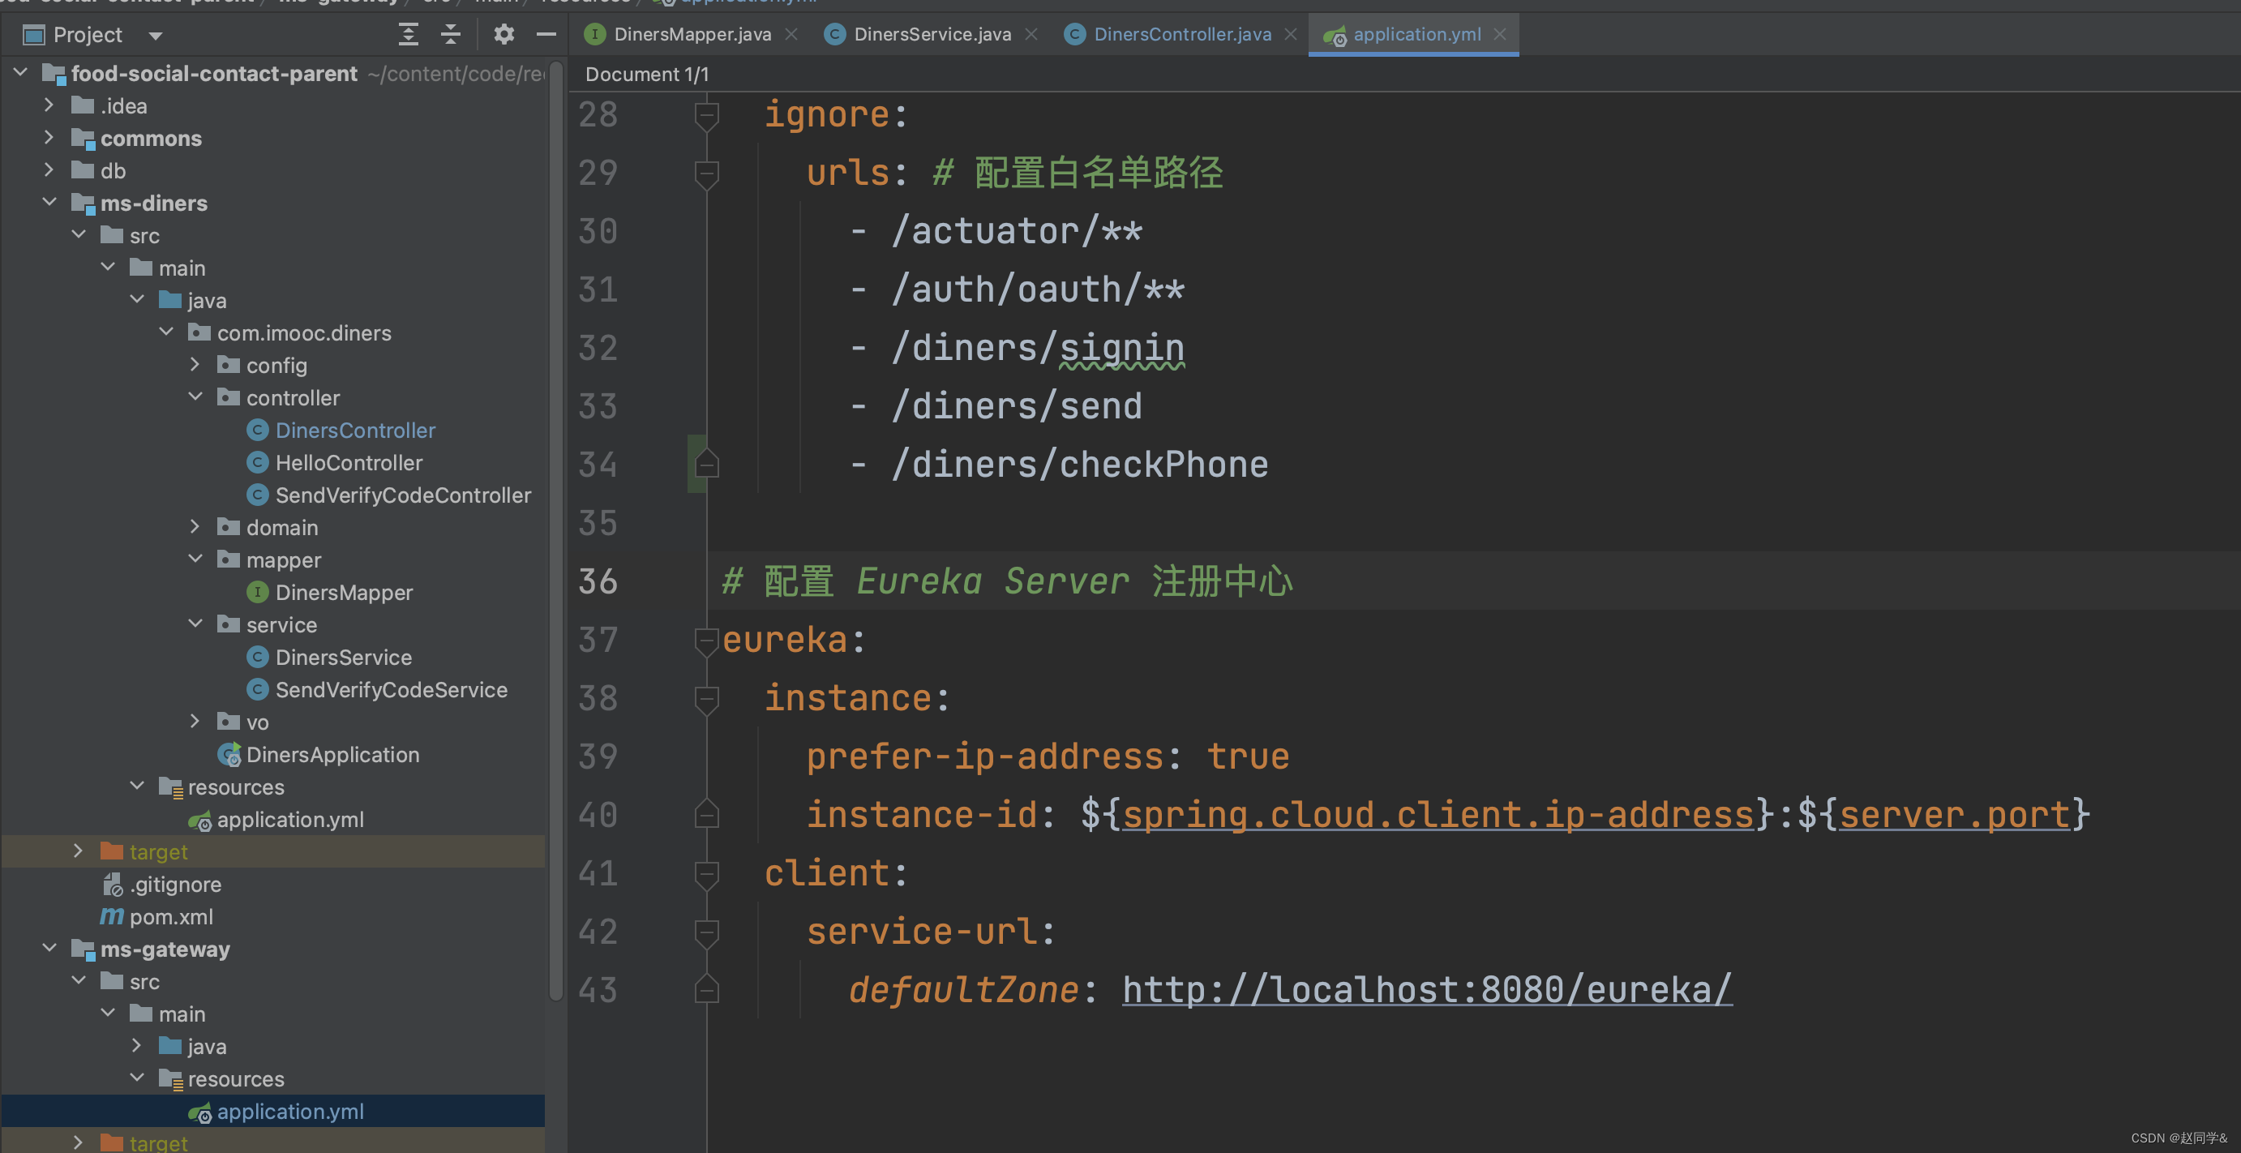Open the Project view dropdown arrow
2241x1153 pixels.
(156, 36)
